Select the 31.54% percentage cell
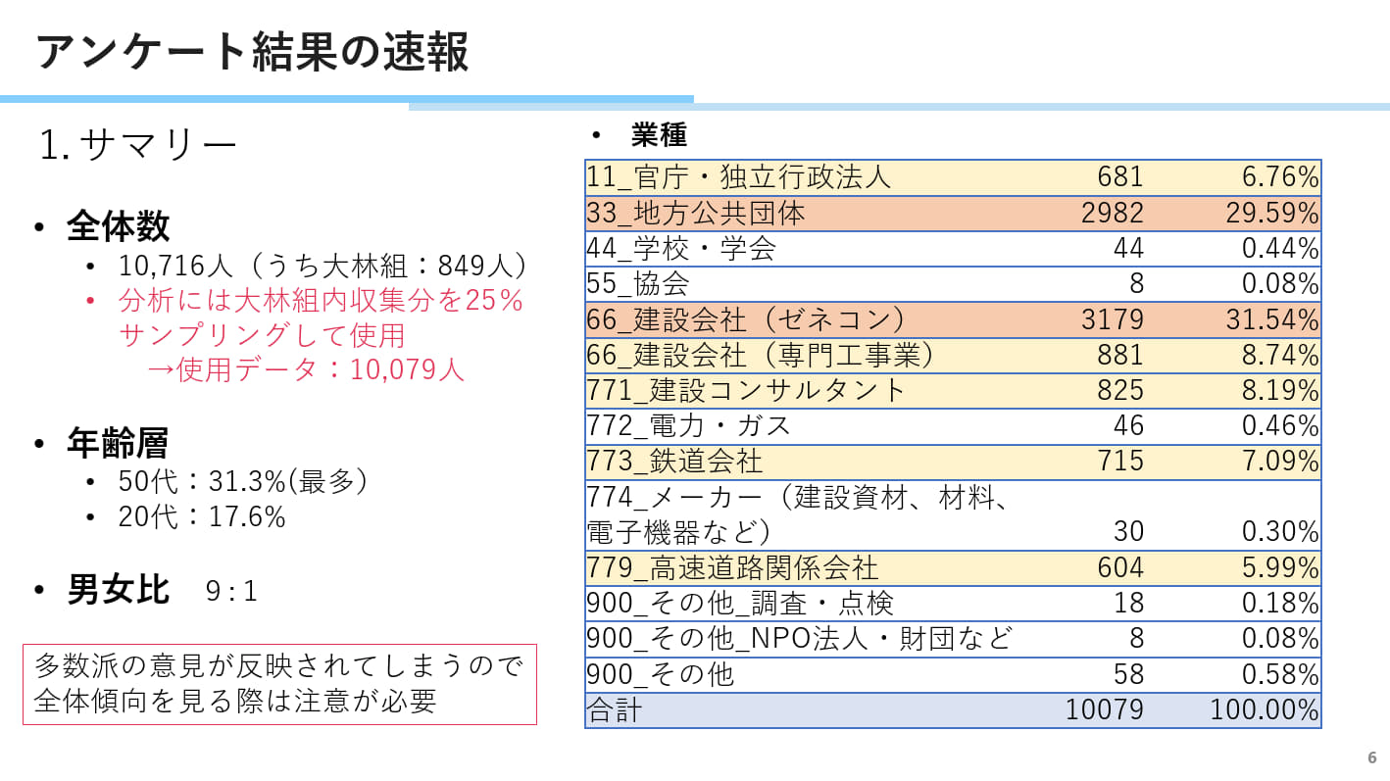This screenshot has width=1390, height=781. (1271, 319)
